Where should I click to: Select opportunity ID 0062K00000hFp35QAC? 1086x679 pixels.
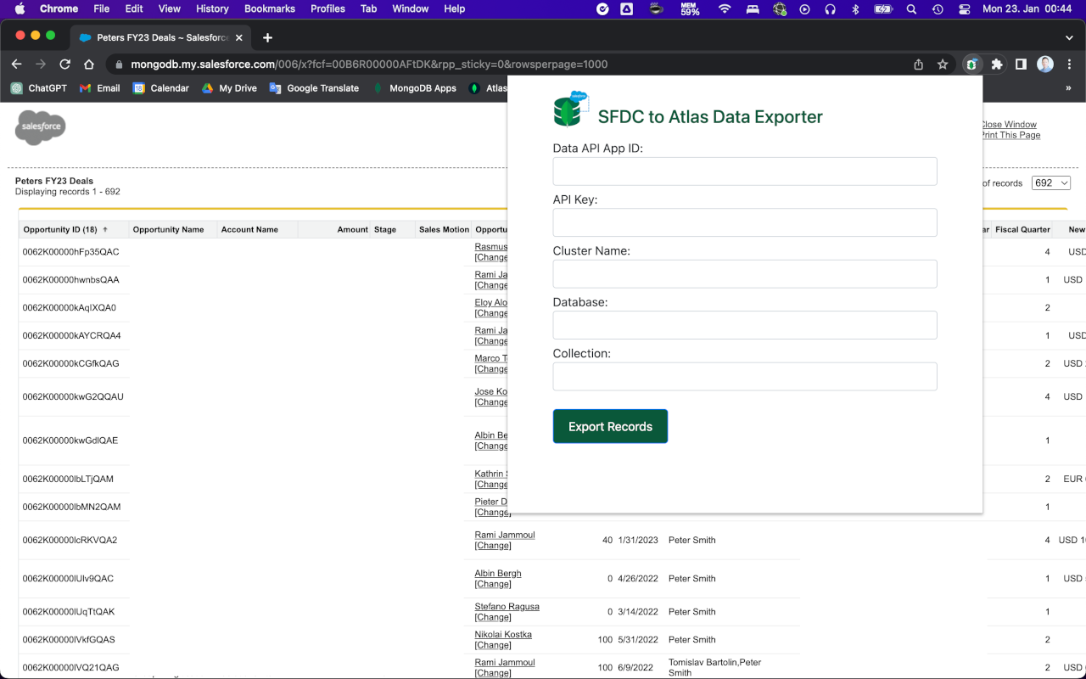click(71, 252)
